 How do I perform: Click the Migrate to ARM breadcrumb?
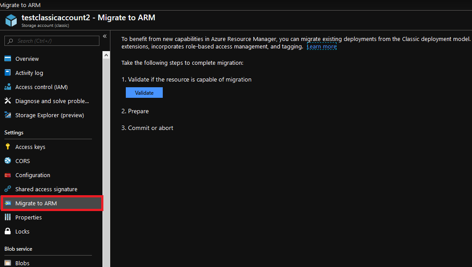(x=20, y=5)
